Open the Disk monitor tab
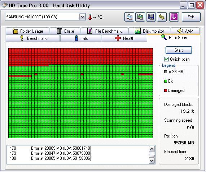Viewport: 206px width, 172px height. click(149, 31)
